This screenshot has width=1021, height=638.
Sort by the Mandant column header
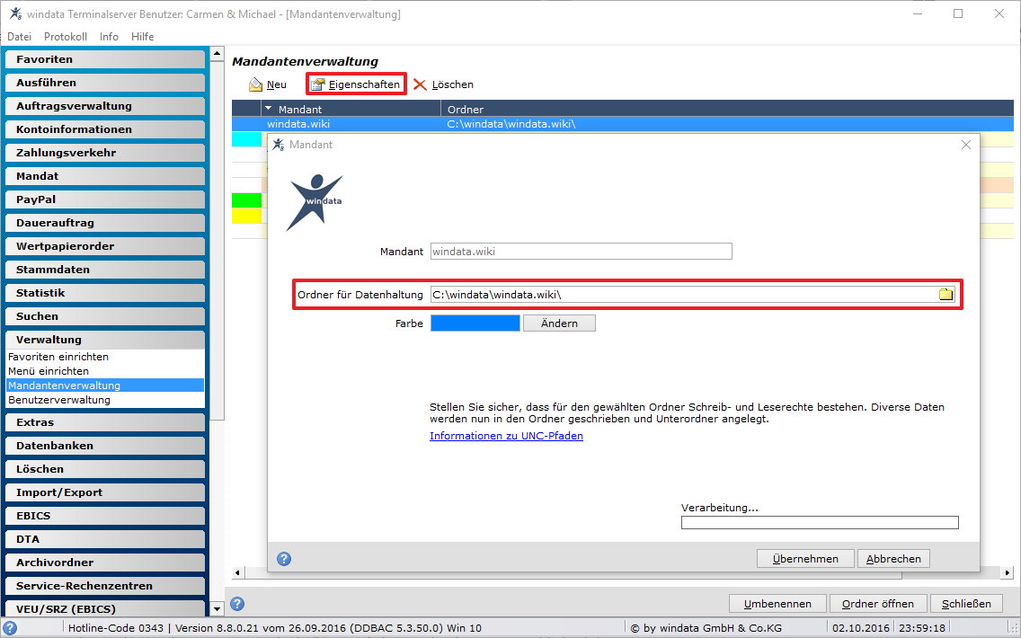(x=351, y=109)
